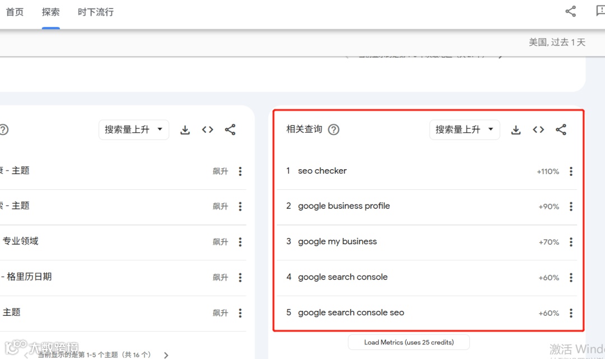605x359 pixels.
Task: Click the 飙升 label in 格里历日期 row
Action: click(220, 278)
